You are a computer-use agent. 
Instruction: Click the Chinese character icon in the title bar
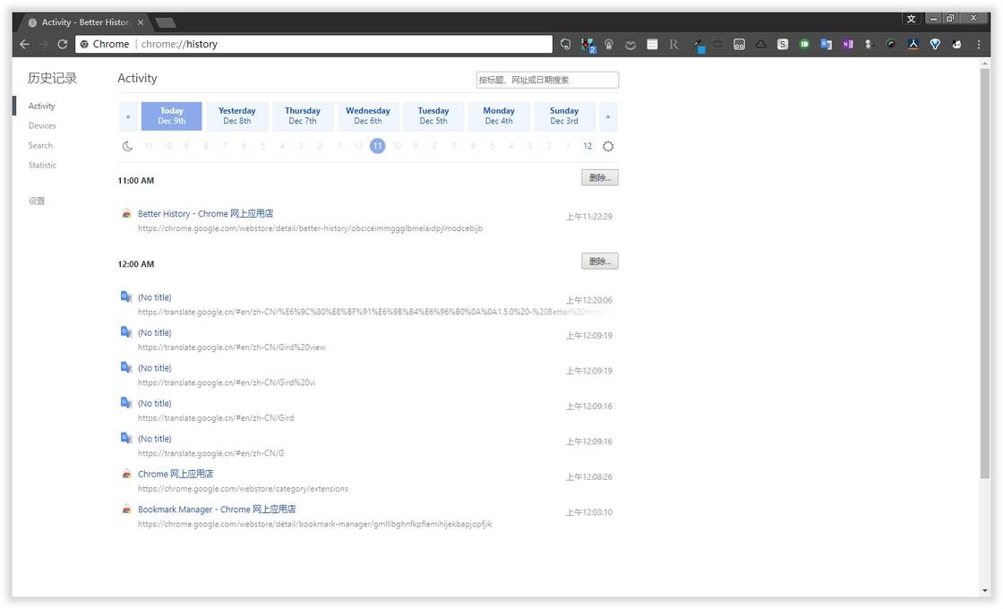click(x=911, y=19)
